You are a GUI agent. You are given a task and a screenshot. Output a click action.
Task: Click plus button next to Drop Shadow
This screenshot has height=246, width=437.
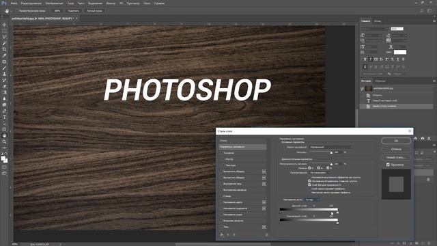[264, 227]
